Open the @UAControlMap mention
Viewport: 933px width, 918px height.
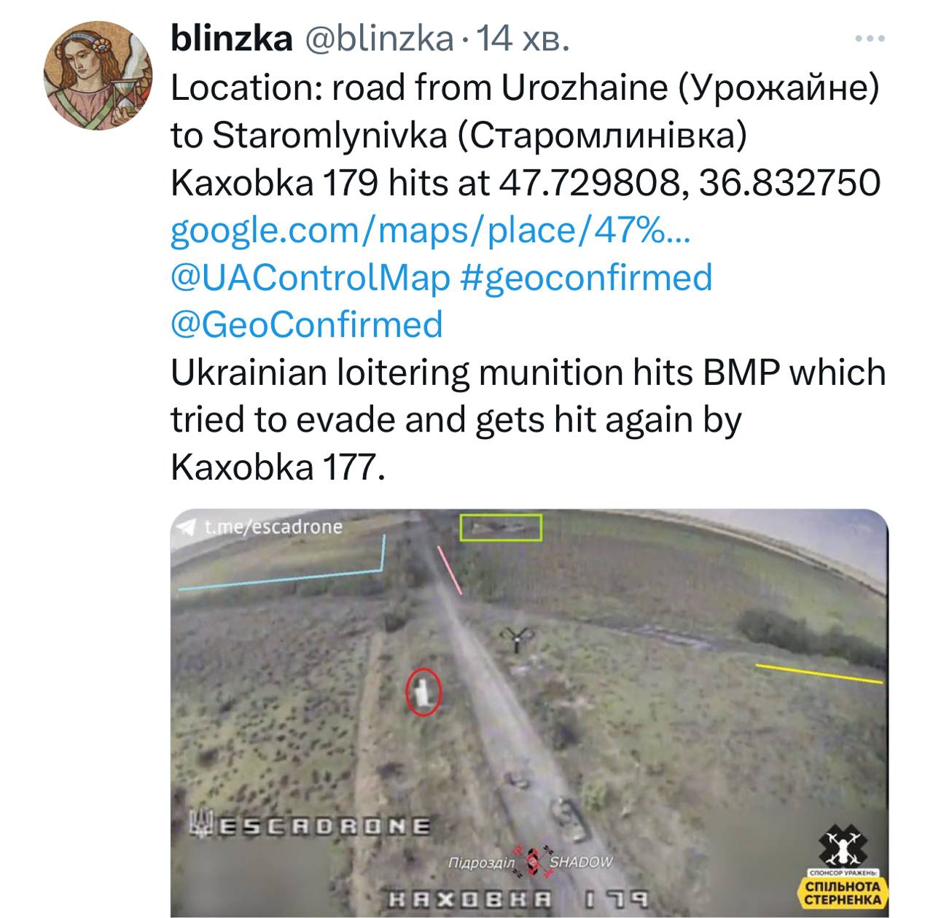tap(310, 278)
